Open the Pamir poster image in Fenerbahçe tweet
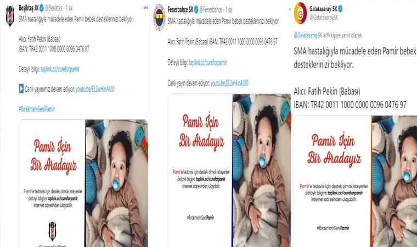 pyautogui.click(x=229, y=170)
